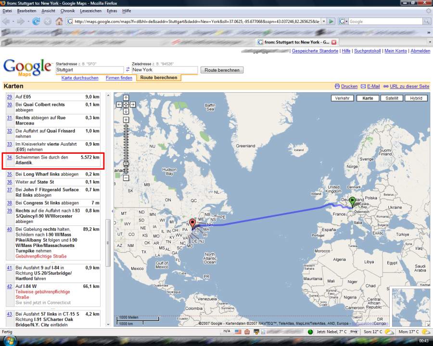
Task: Pan the map right with the arrow
Action: point(133,105)
